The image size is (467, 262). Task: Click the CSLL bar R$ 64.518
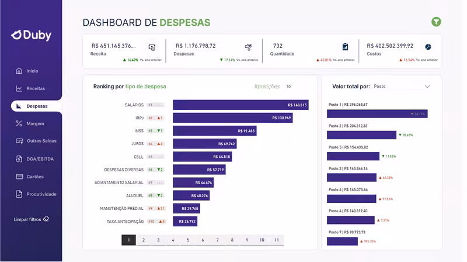click(x=202, y=157)
